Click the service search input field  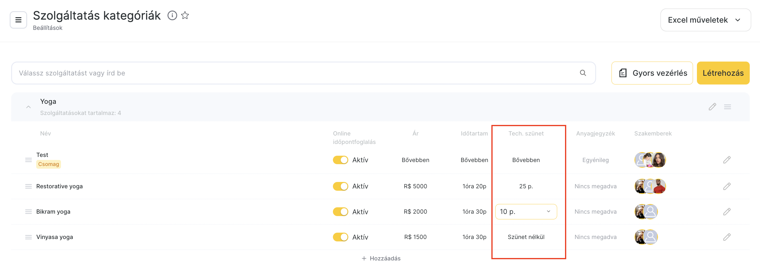point(296,73)
